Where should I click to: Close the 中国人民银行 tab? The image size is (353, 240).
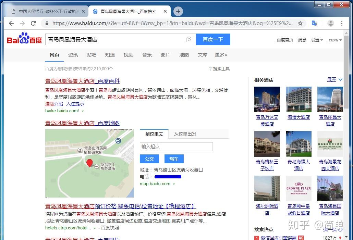(x=83, y=11)
